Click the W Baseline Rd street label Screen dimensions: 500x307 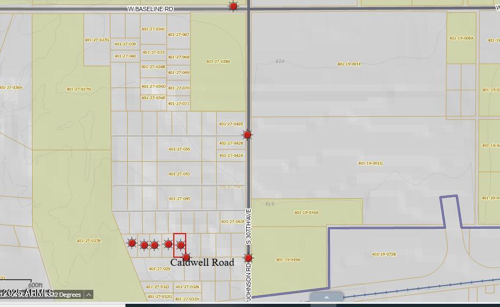151,9
